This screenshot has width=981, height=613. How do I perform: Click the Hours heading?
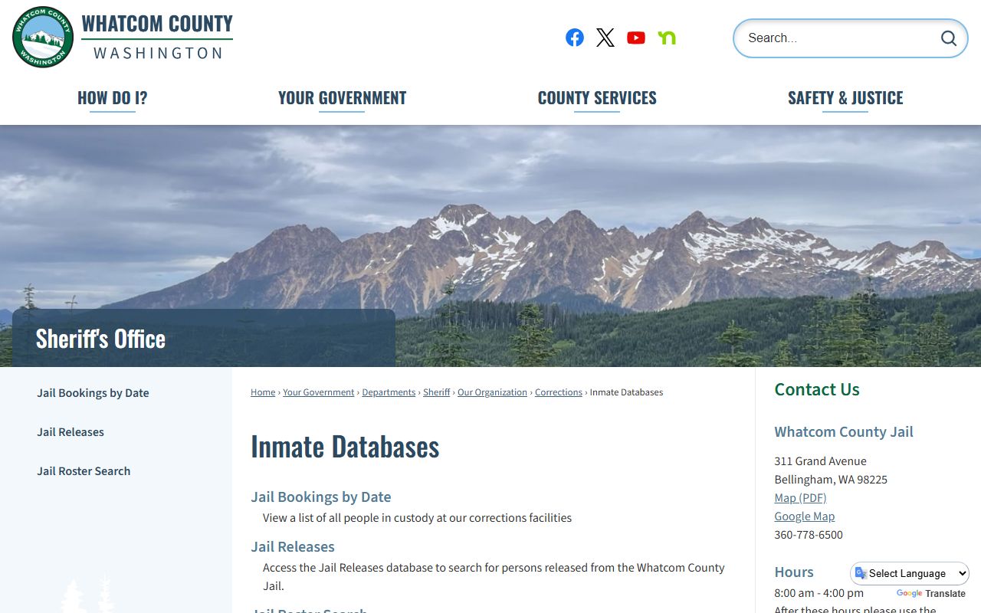[x=794, y=572]
